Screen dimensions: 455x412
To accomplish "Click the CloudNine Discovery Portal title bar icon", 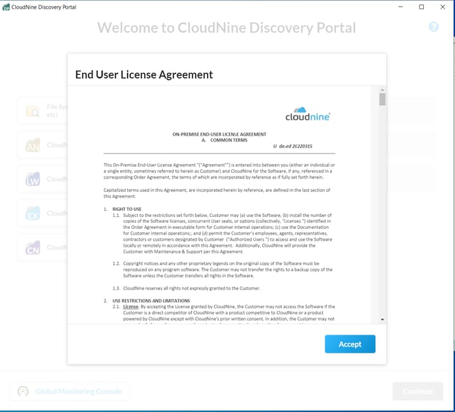I will (x=6, y=7).
